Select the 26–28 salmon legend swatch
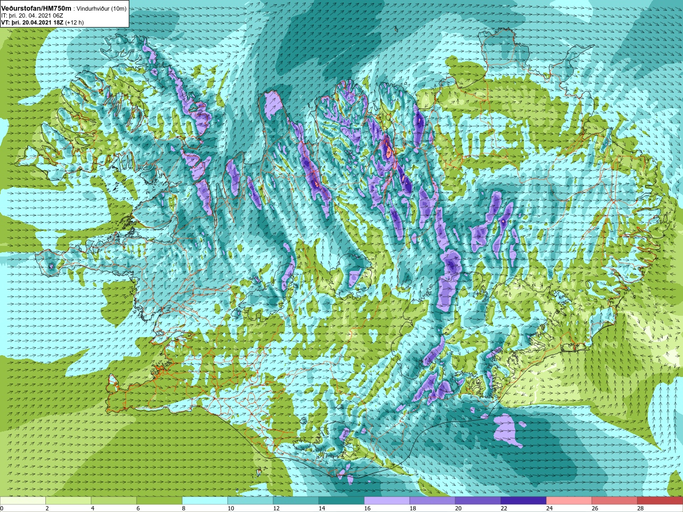Viewport: 683px width, 512px height. tap(614, 501)
